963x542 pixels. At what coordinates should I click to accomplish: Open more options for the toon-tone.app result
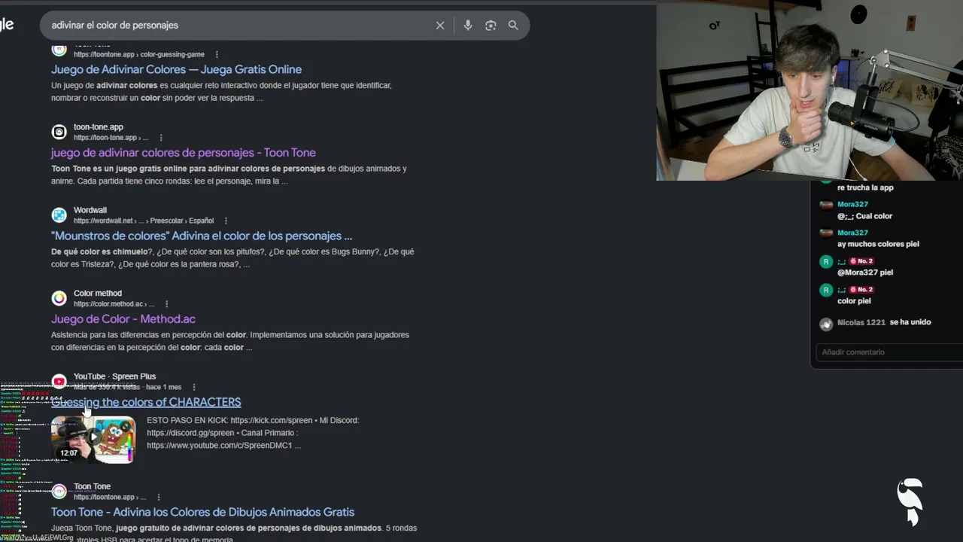pyautogui.click(x=161, y=138)
